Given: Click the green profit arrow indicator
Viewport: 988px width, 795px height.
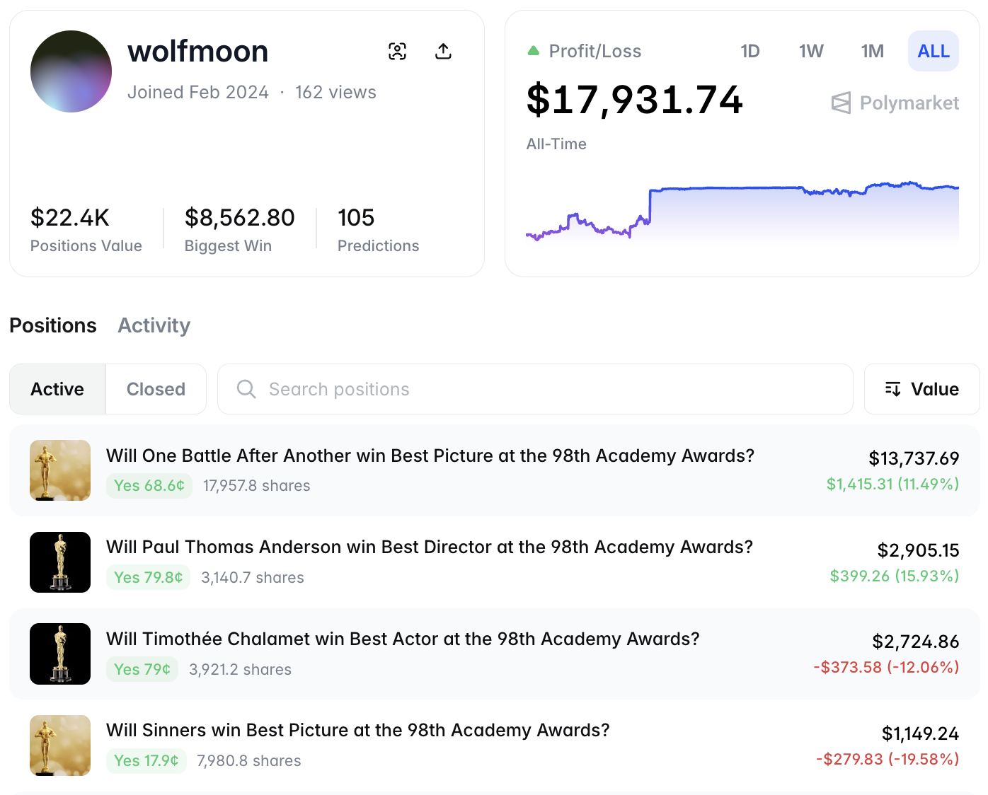Looking at the screenshot, I should tap(533, 50).
